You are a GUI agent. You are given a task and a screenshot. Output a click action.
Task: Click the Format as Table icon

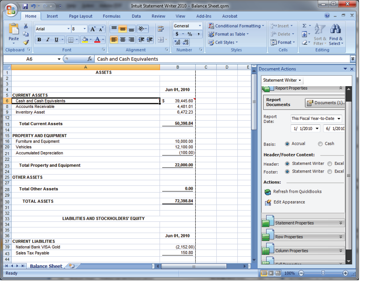point(211,34)
